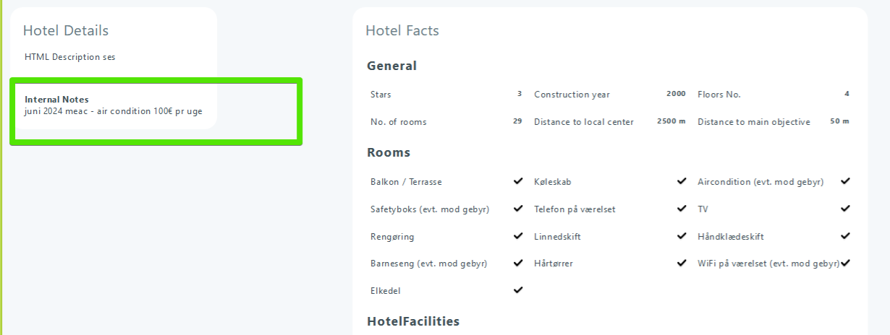Click the Elkedel checkmark icon
890x335 pixels.
click(x=518, y=290)
